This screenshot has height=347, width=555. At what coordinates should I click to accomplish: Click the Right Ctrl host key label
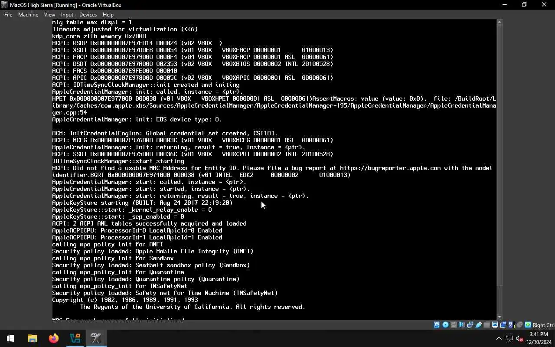coord(543,325)
